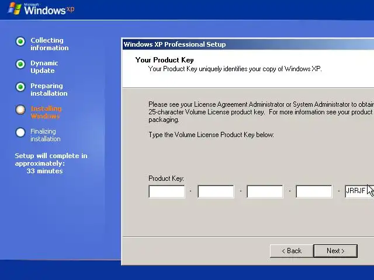The image size is (374, 280).
Task: Click 'Your Product Key uniquely identifies' sentence
Action: pos(235,69)
